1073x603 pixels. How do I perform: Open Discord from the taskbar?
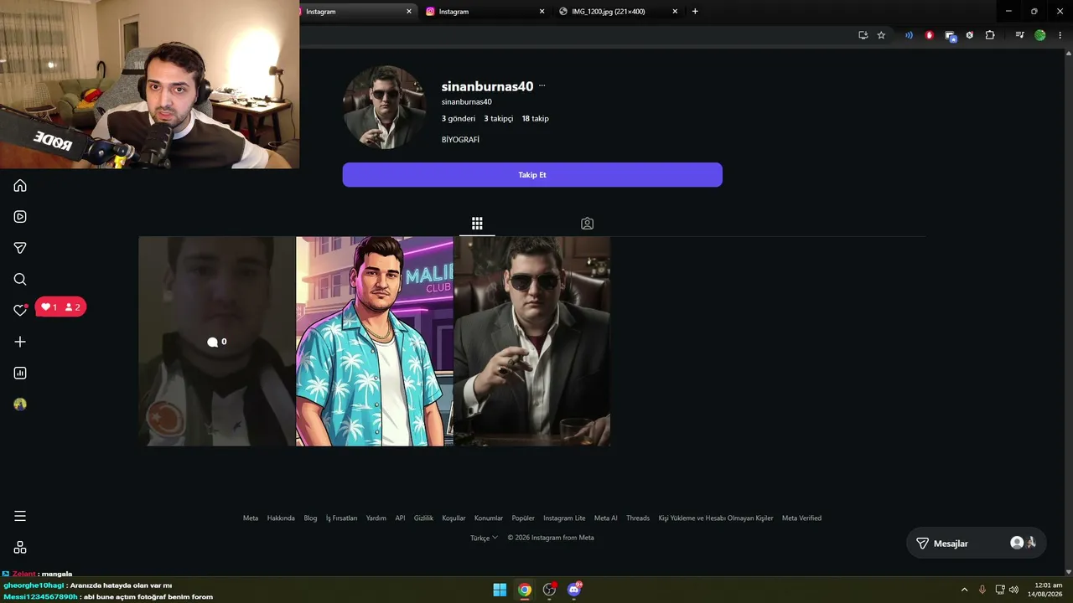[x=574, y=590]
